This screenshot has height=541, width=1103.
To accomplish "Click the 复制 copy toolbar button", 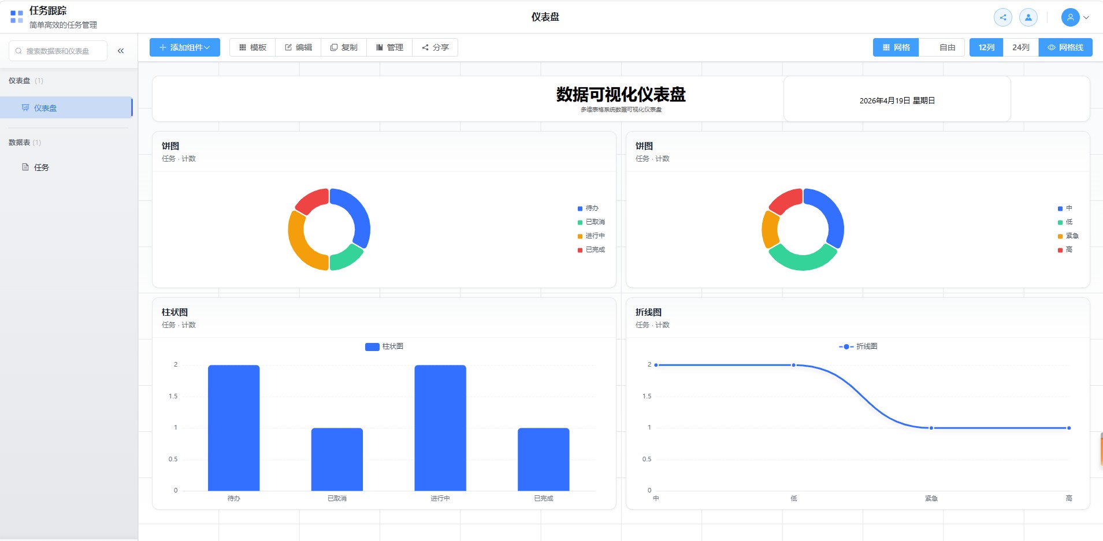I will pos(344,47).
